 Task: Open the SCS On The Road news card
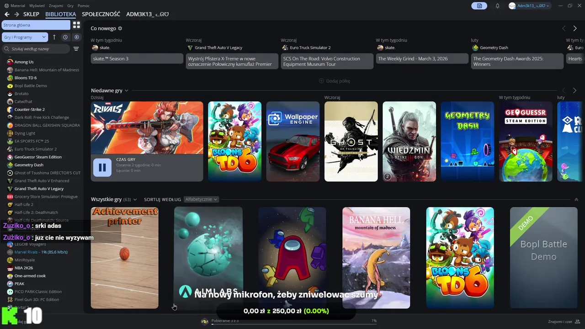point(327,61)
